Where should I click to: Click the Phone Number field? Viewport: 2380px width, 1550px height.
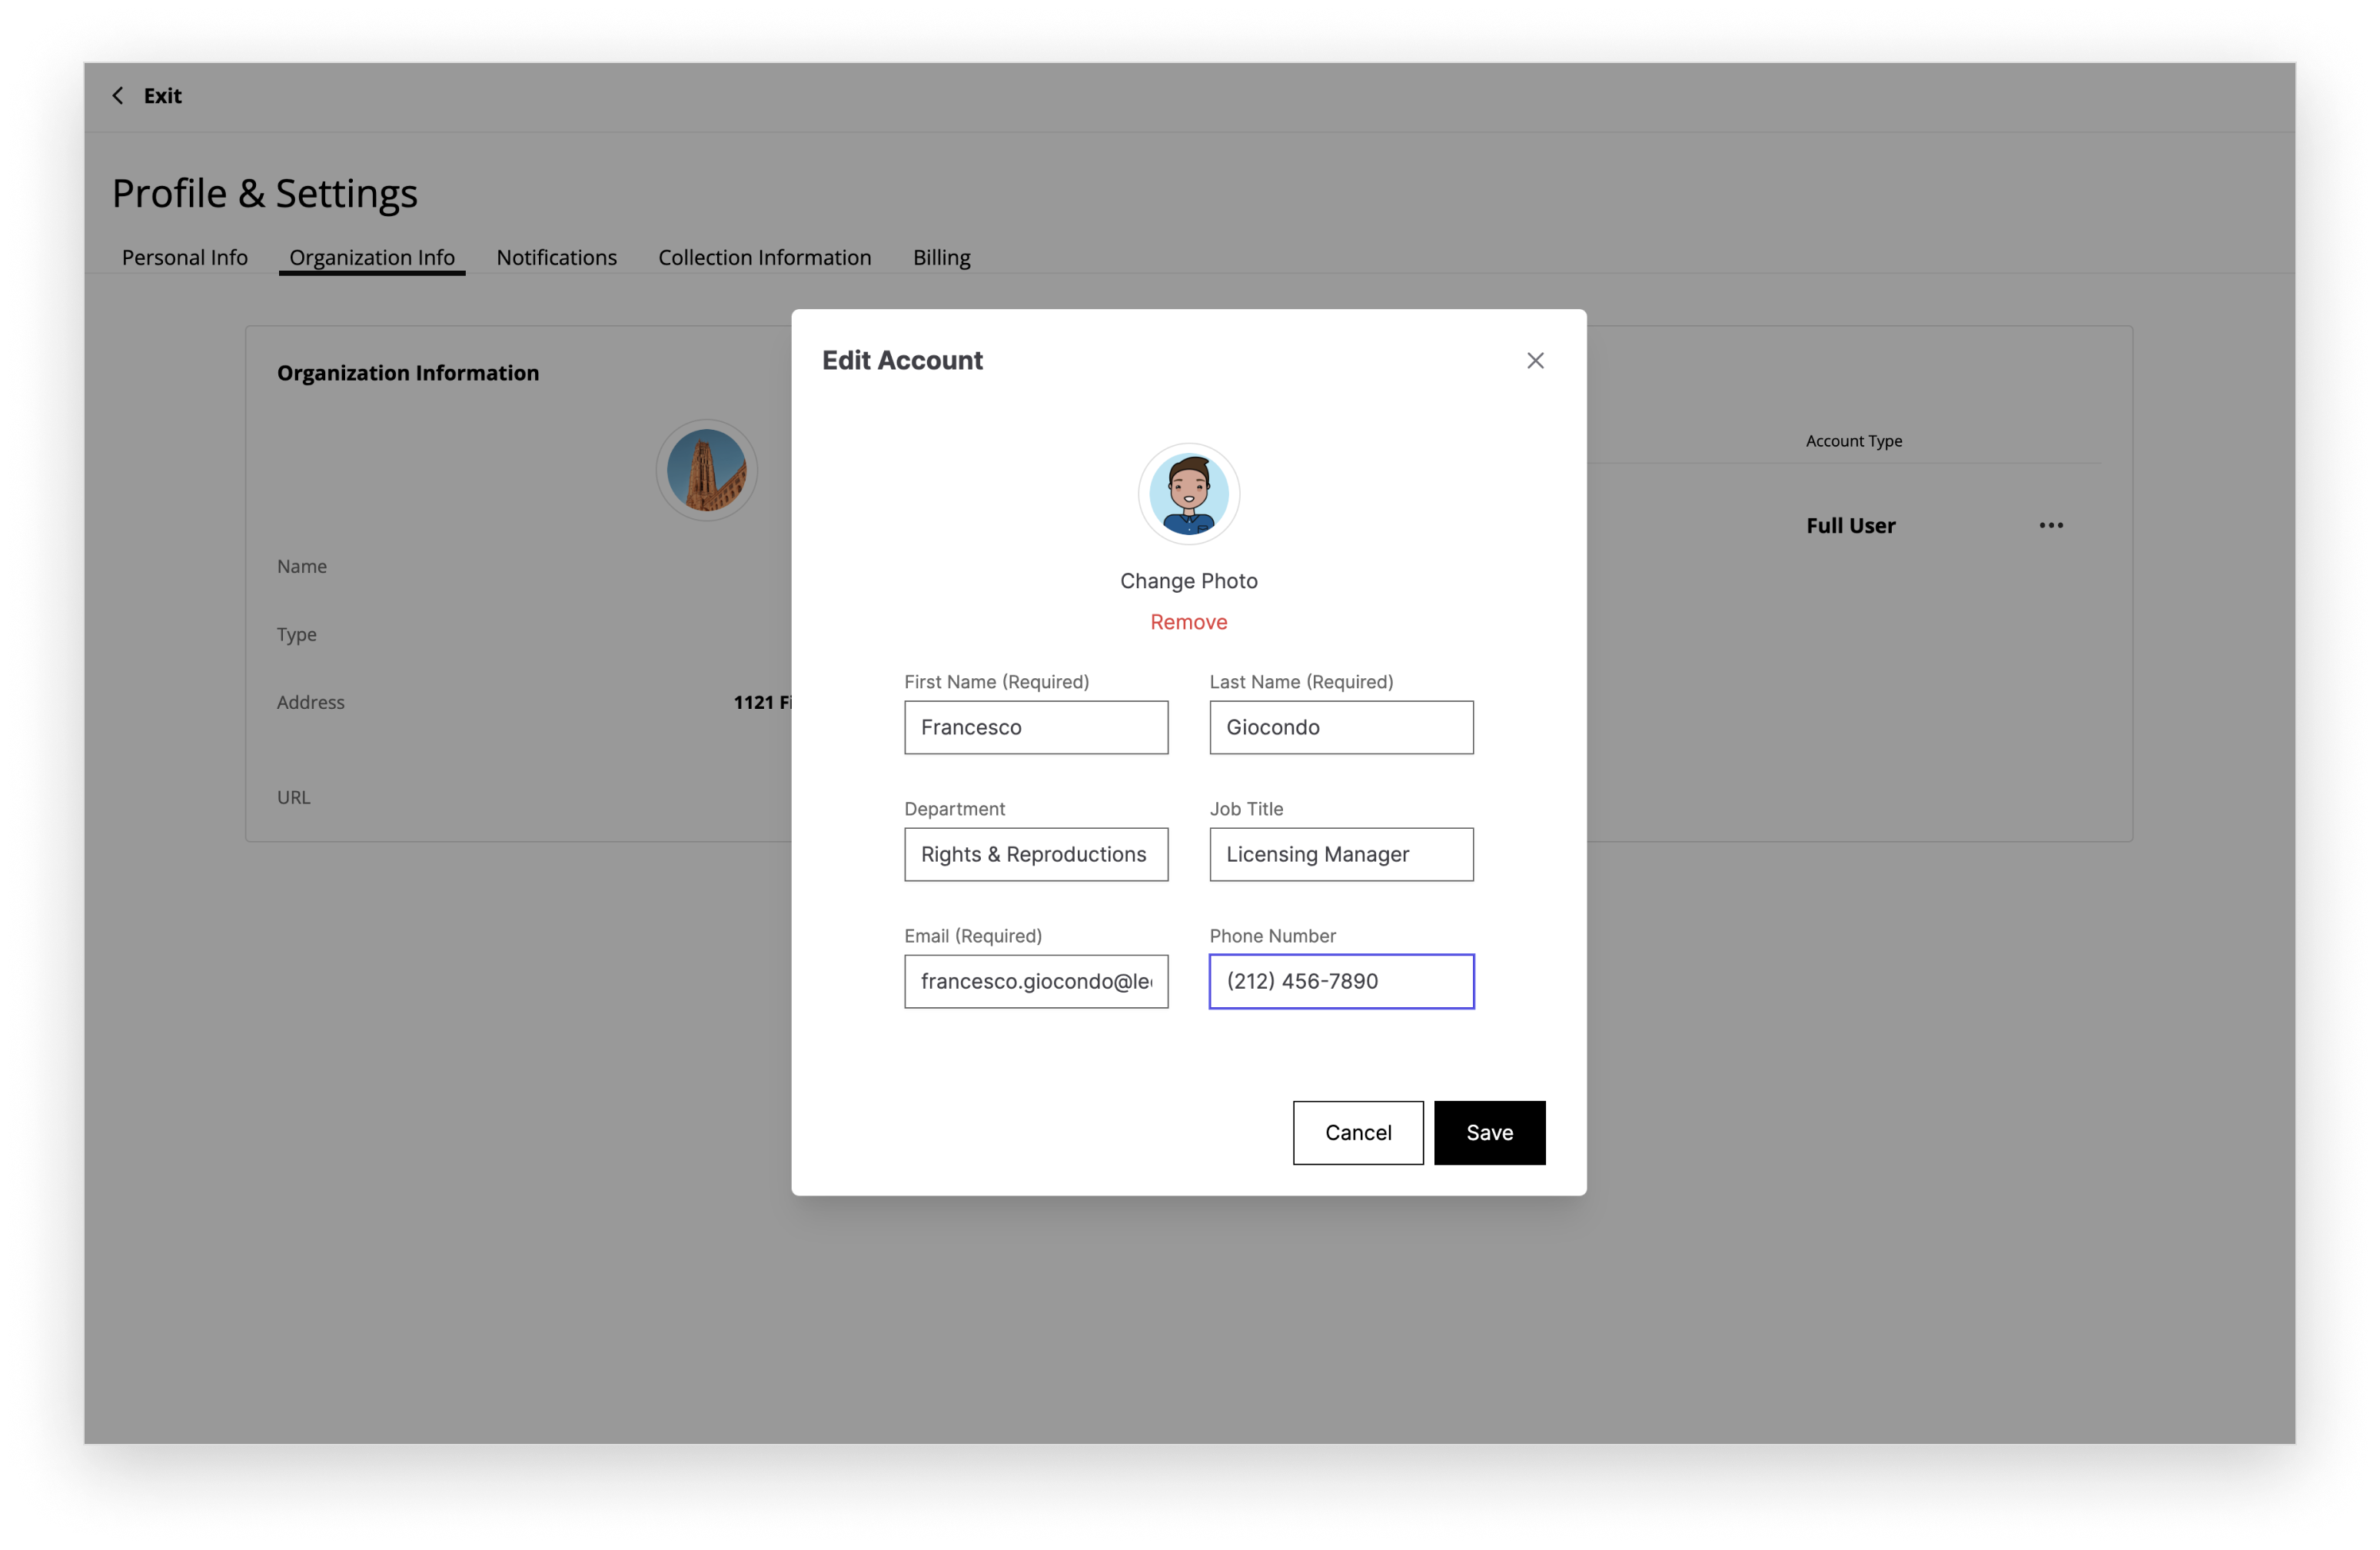pyautogui.click(x=1341, y=981)
